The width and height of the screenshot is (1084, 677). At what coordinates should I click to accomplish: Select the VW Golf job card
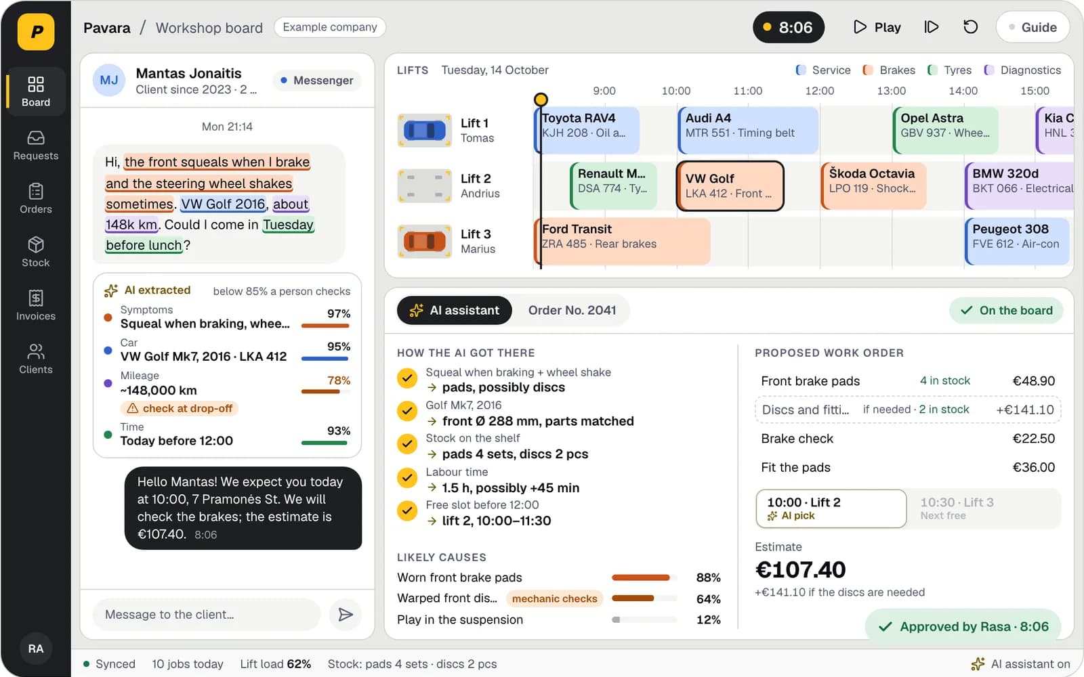pos(730,186)
